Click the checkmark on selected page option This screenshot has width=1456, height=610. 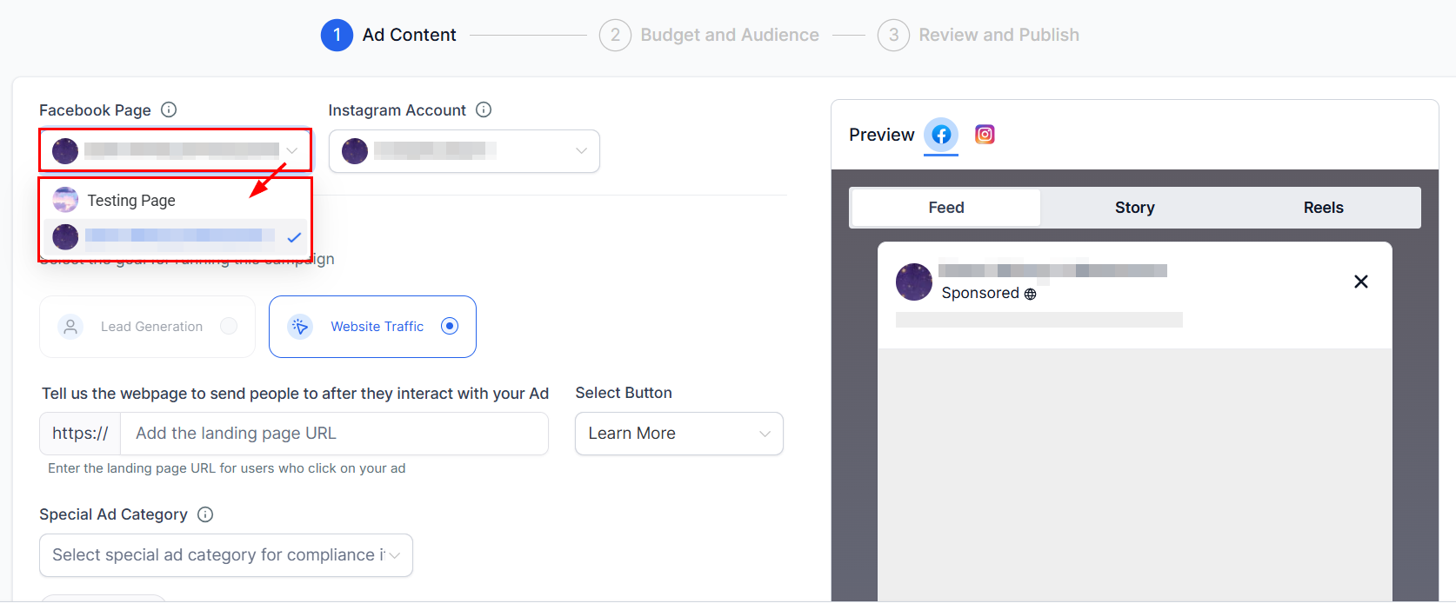pyautogui.click(x=294, y=237)
